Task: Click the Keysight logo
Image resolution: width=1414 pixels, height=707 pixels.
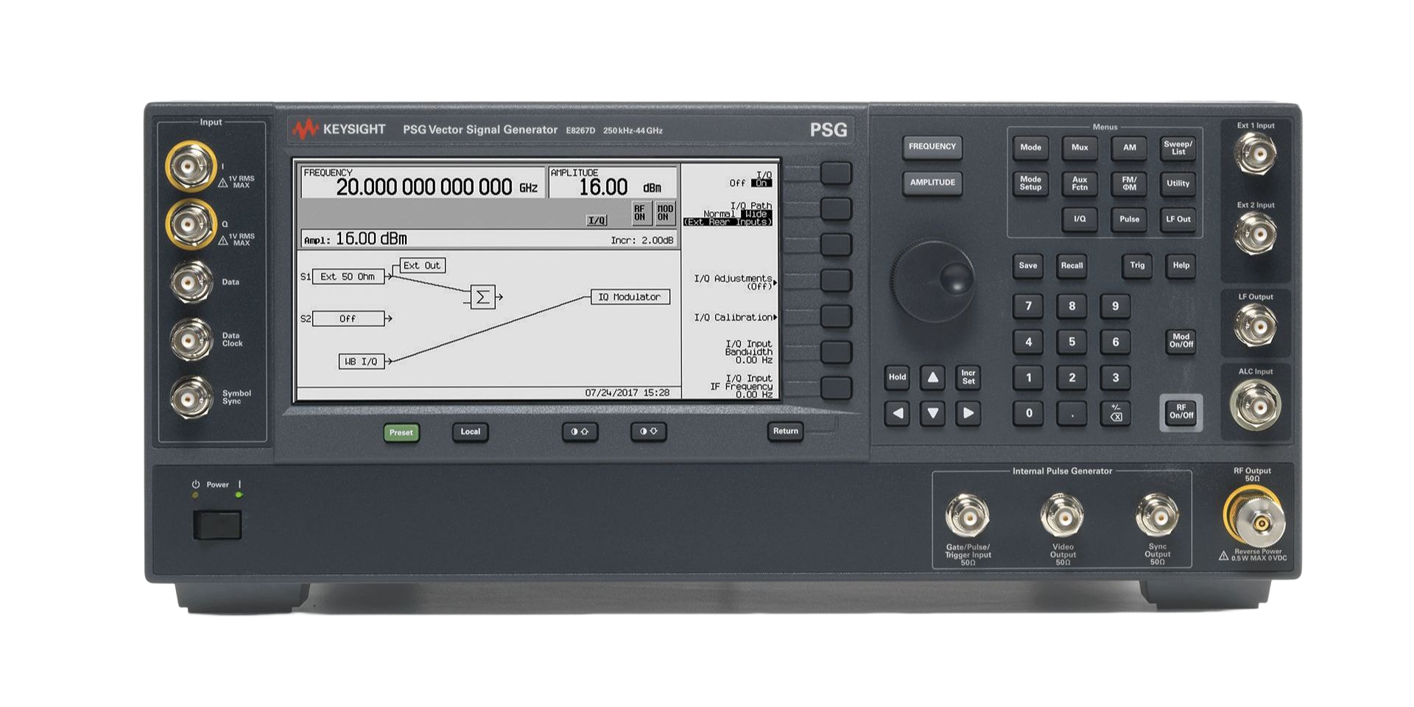Action: point(339,130)
